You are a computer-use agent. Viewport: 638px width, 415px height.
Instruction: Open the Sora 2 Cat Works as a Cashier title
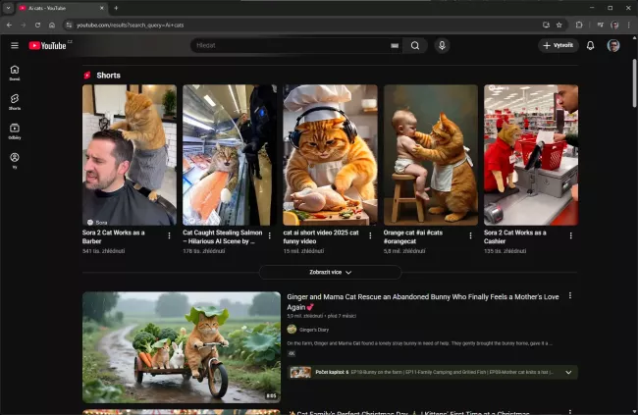click(515, 236)
